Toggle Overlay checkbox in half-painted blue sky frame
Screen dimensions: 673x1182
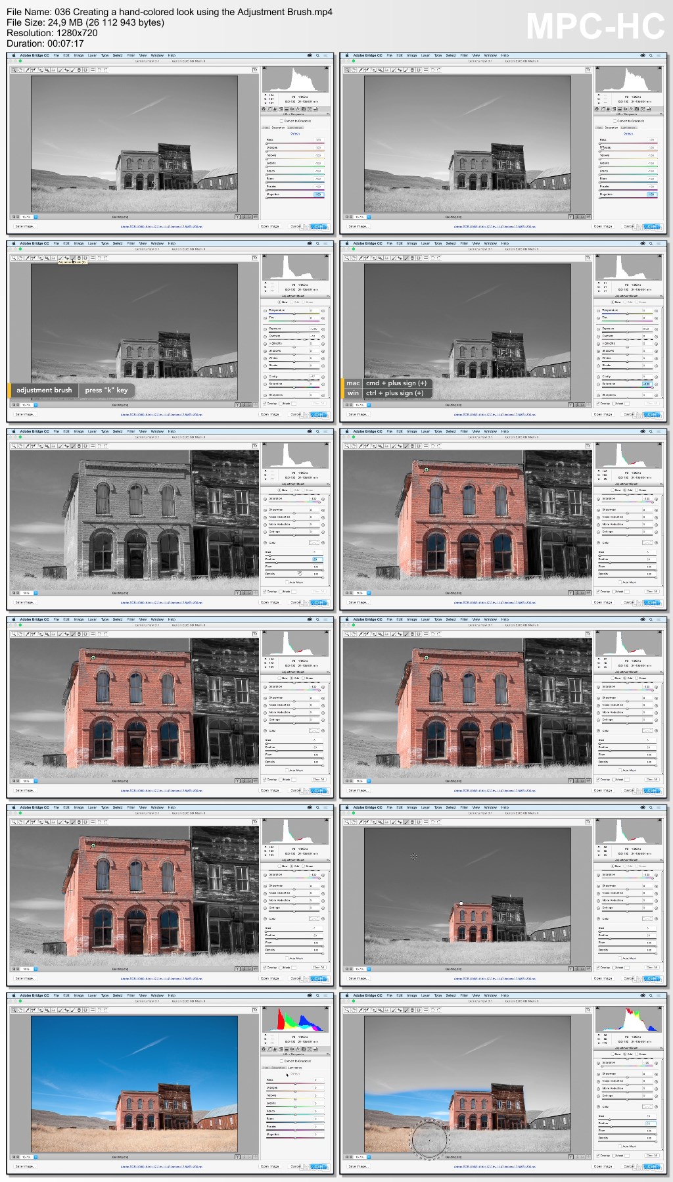click(x=597, y=1156)
